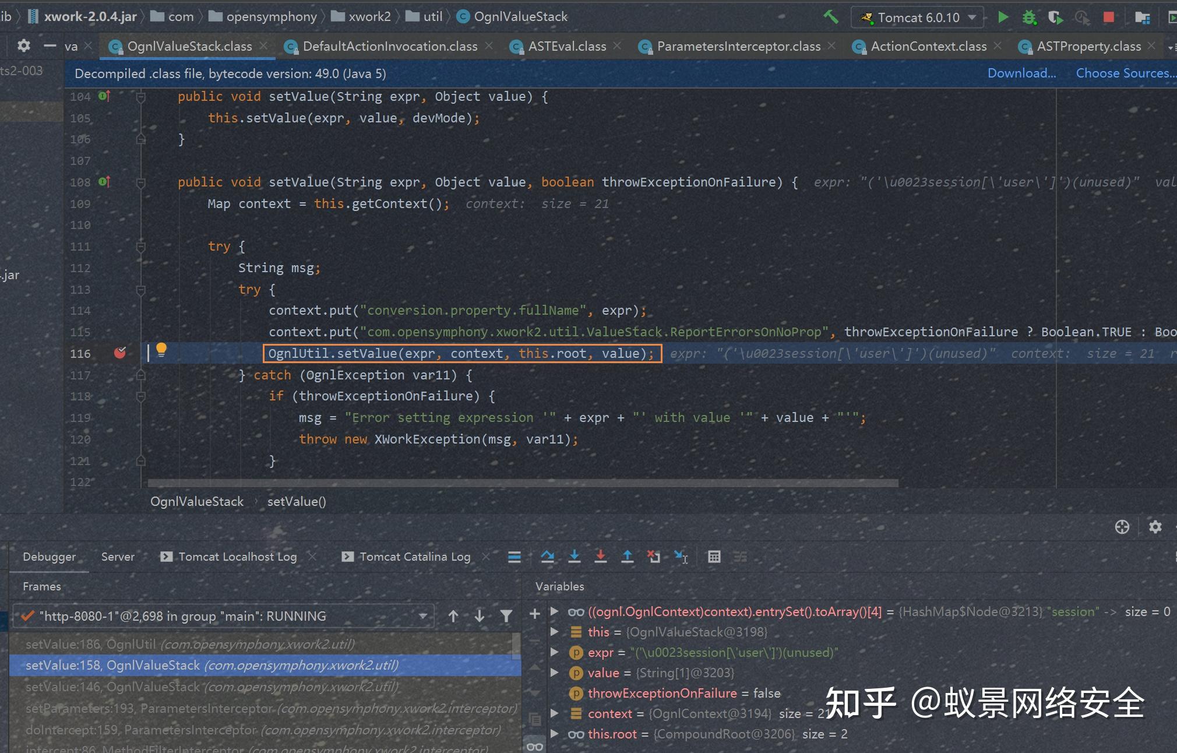Switch to the ParametersInterceptor.class tab

pos(738,46)
